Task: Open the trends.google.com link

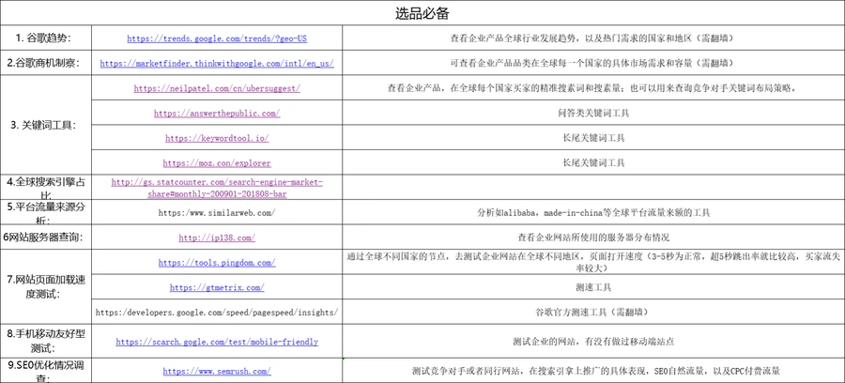Action: point(217,38)
